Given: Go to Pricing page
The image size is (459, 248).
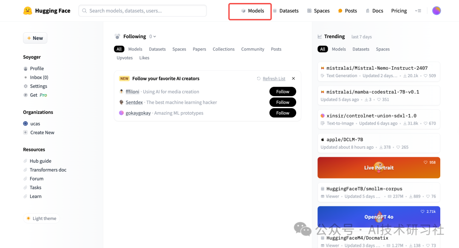Looking at the screenshot, I should tap(399, 11).
